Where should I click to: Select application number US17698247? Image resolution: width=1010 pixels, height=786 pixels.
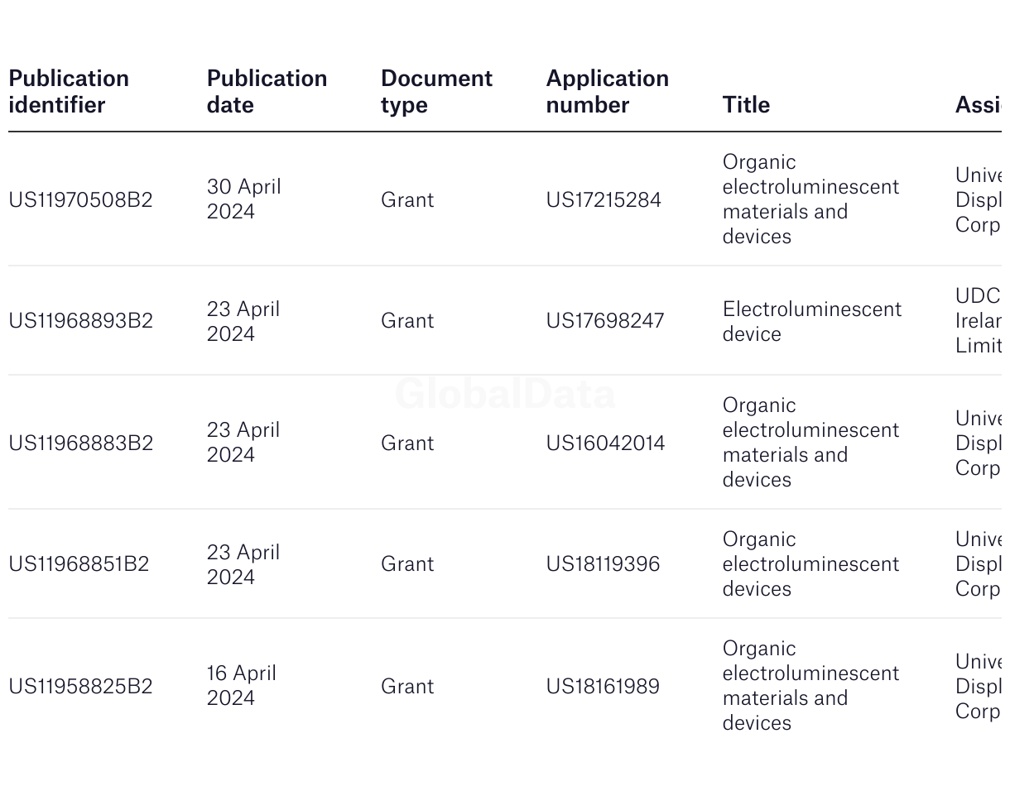coord(605,320)
